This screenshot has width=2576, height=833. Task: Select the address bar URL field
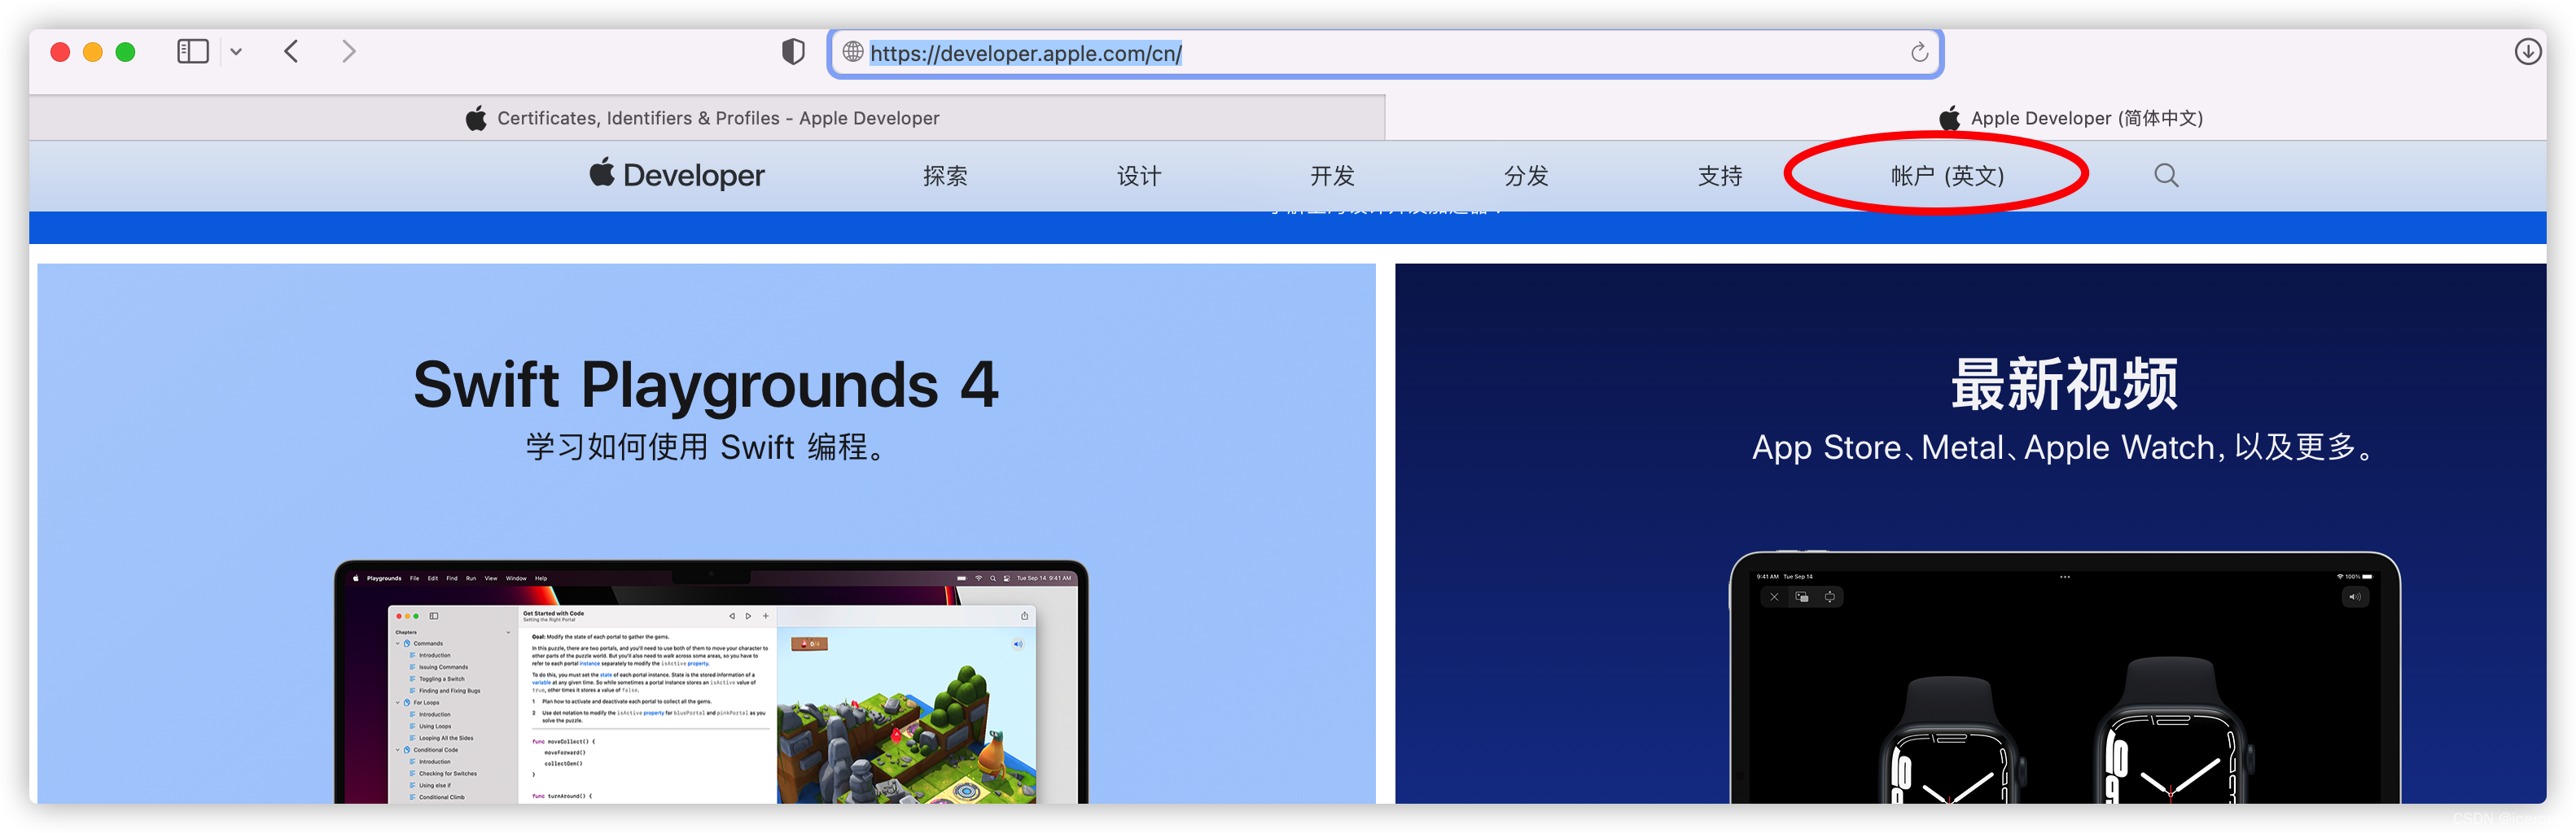pyautogui.click(x=1385, y=53)
